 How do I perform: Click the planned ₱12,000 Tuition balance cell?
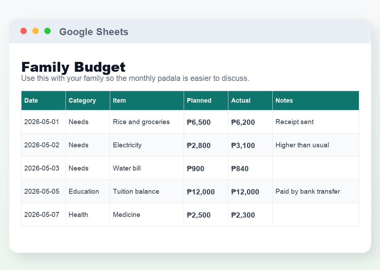(x=206, y=192)
